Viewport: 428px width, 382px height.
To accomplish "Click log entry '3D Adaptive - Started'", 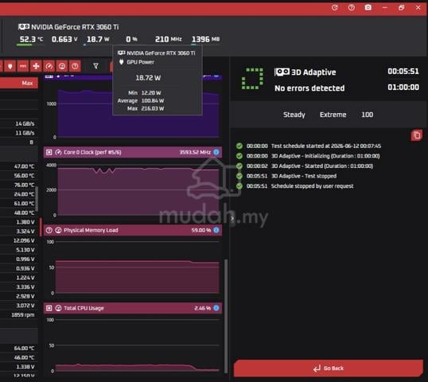I will (x=322, y=166).
